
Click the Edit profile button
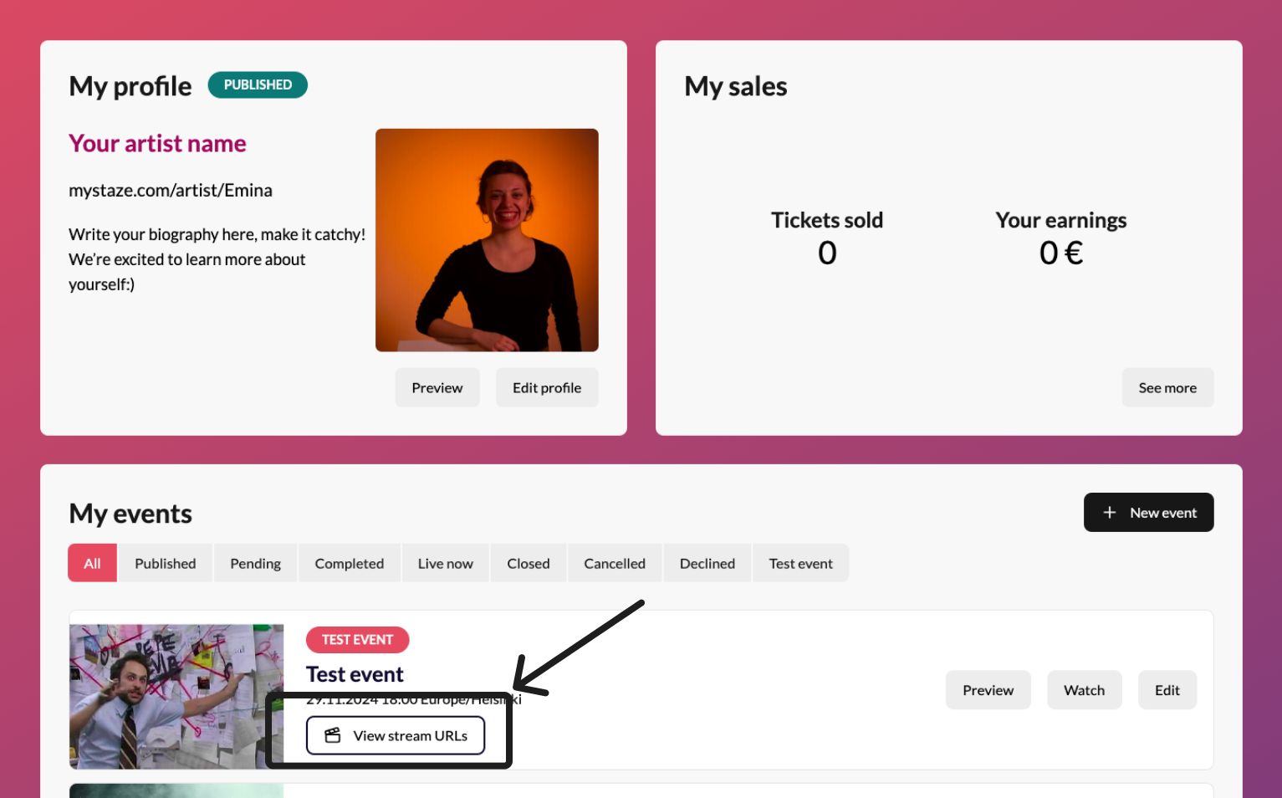coord(546,388)
